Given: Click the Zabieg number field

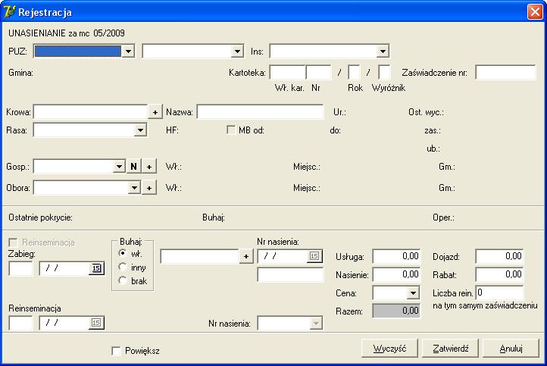Looking at the screenshot, I should click(20, 268).
